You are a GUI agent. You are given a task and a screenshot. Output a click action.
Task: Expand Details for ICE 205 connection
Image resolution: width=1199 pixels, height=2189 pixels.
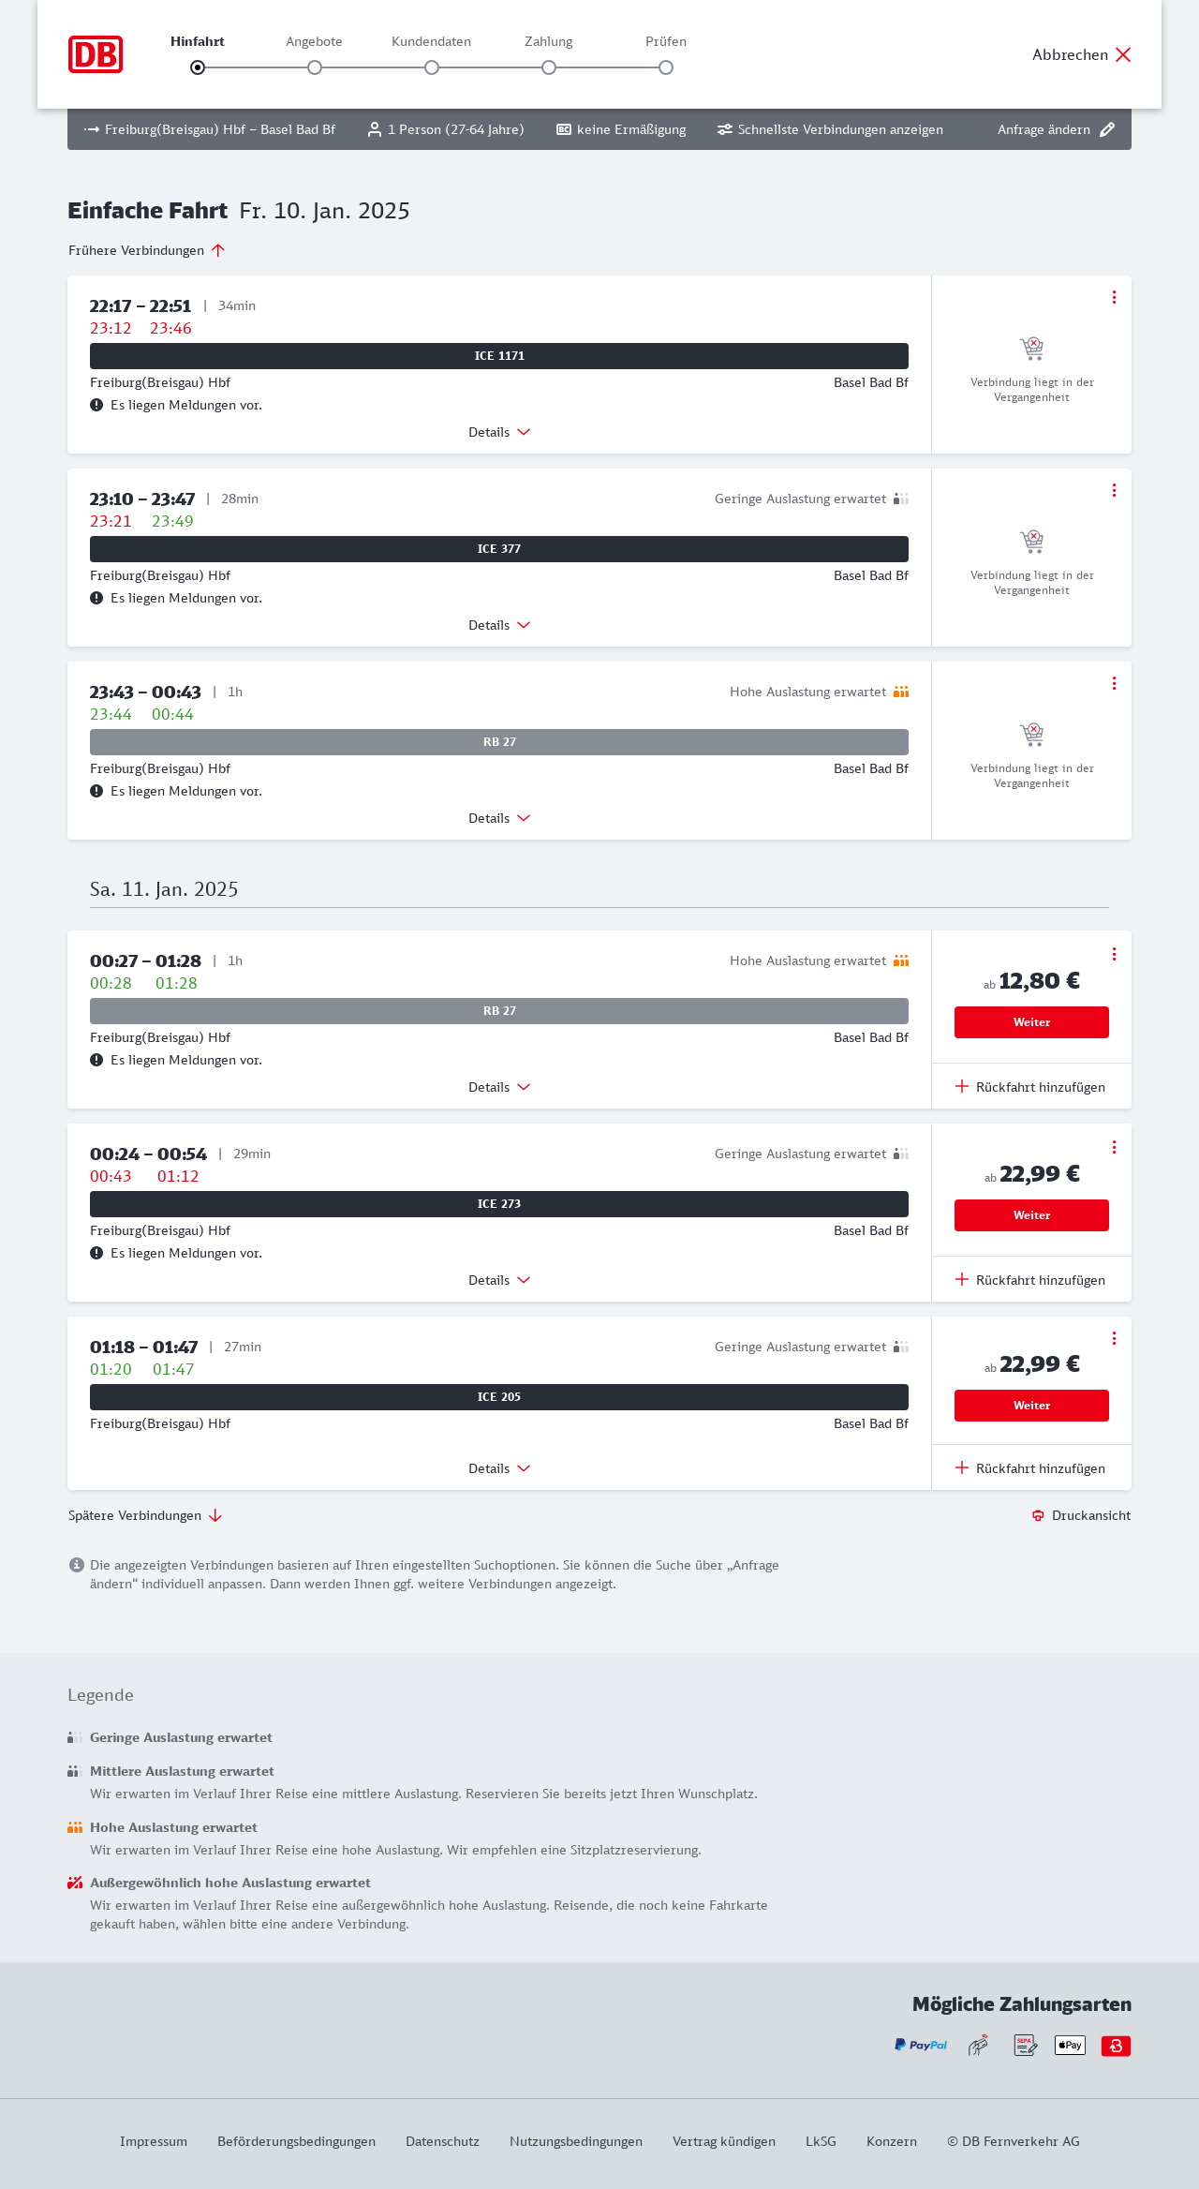tap(499, 1468)
